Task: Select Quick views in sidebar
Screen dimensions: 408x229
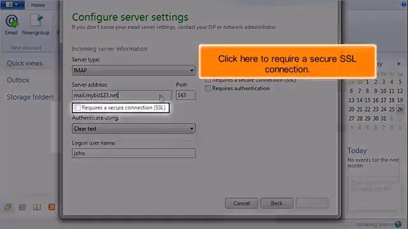Action: 24,63
